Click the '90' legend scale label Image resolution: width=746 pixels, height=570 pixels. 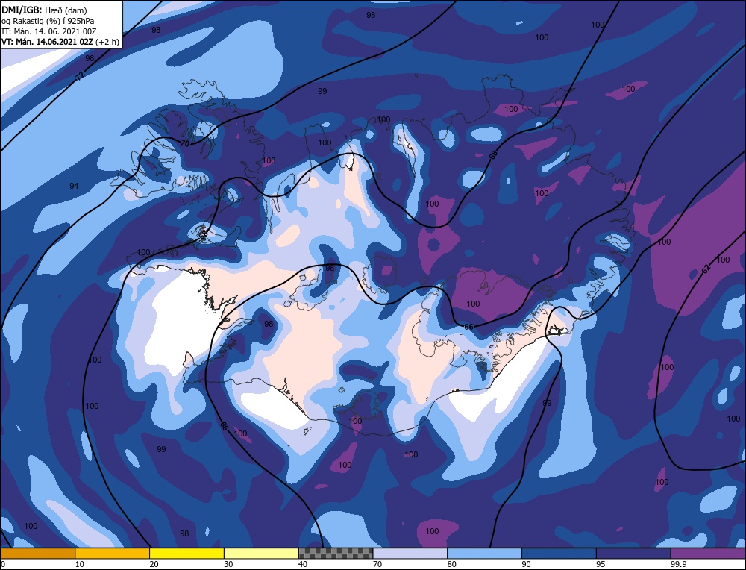coord(526,564)
